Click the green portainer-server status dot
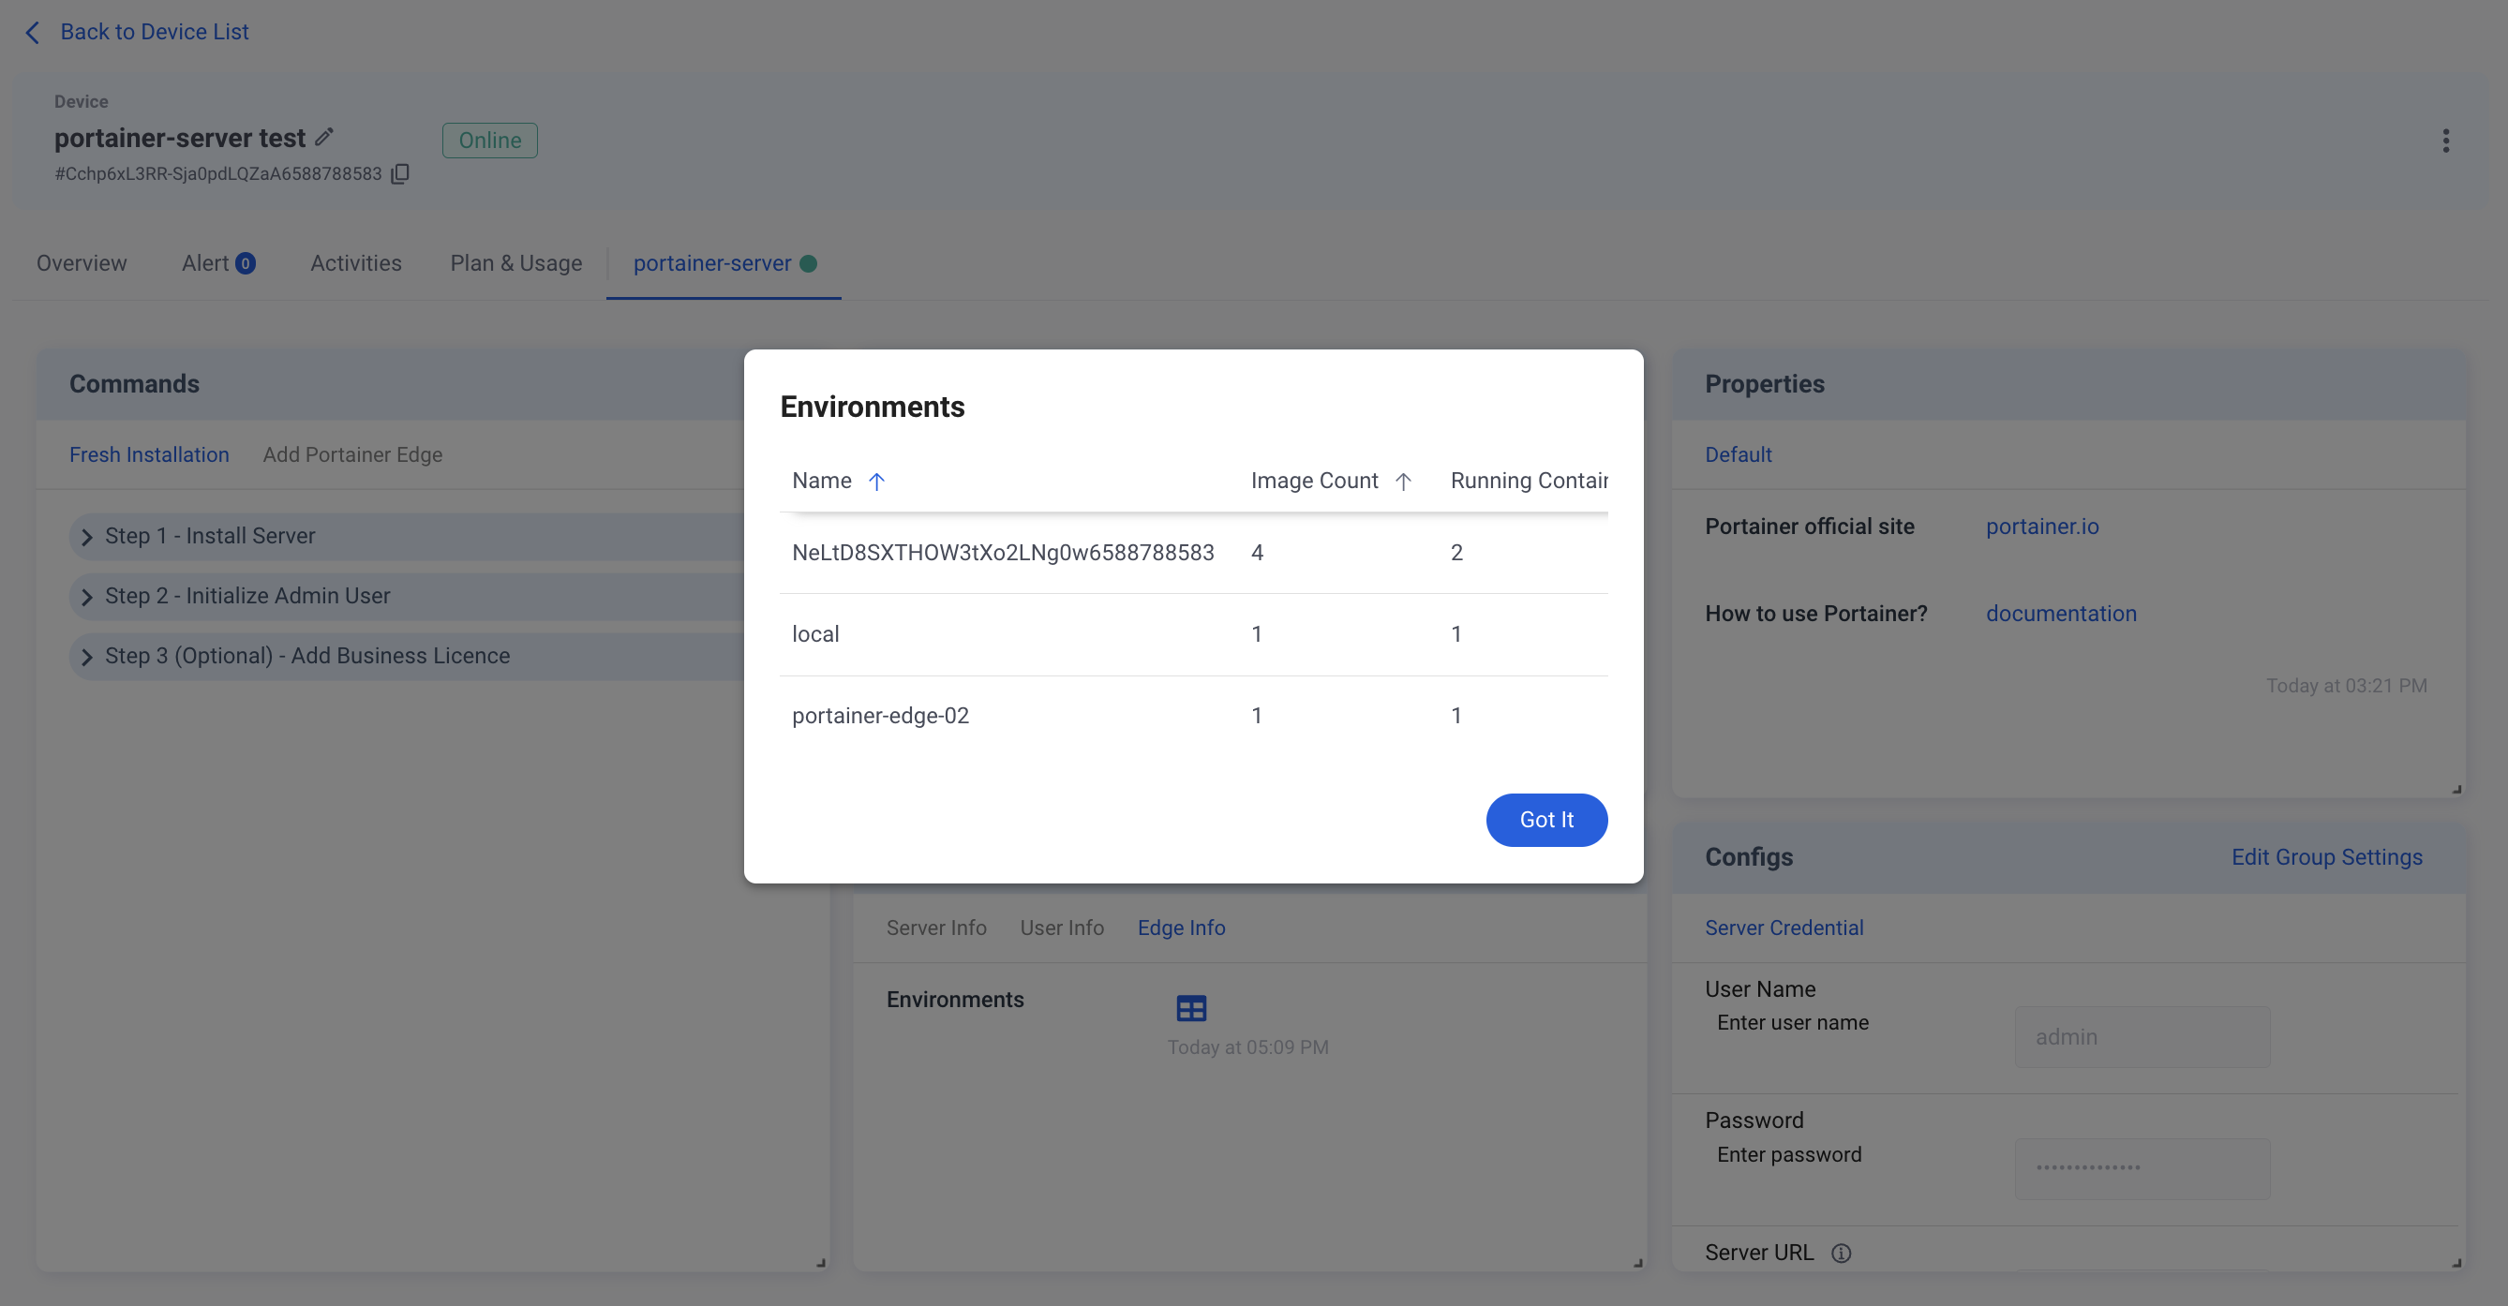Viewport: 2508px width, 1306px height. 808,264
